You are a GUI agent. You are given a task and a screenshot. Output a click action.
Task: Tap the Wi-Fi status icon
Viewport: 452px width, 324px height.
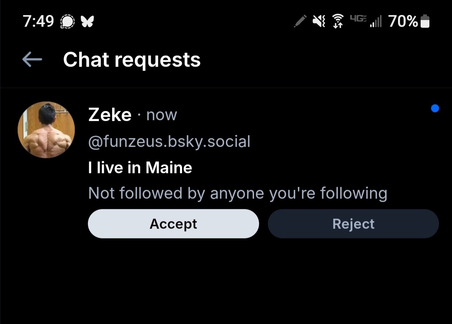337,21
